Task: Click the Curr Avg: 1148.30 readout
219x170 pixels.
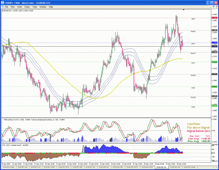Action: [199, 139]
